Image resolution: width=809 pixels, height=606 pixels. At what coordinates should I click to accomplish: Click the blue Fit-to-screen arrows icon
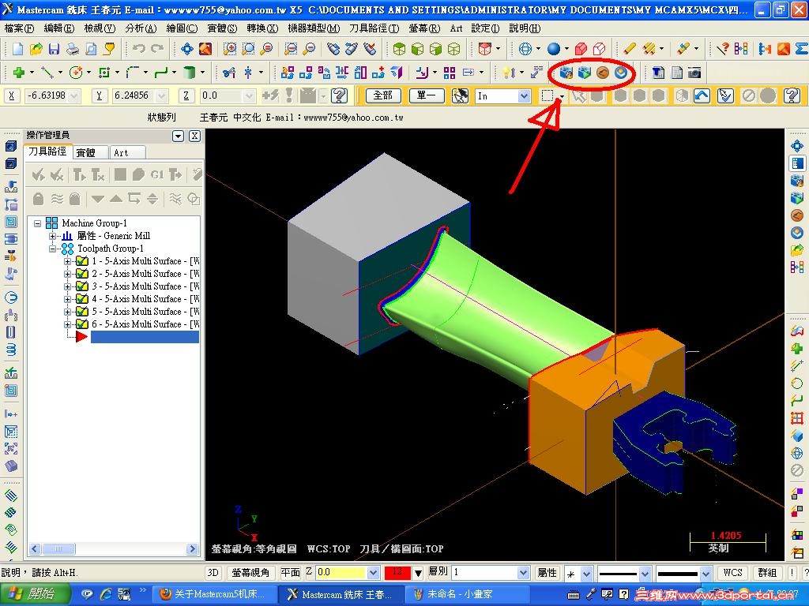click(186, 49)
